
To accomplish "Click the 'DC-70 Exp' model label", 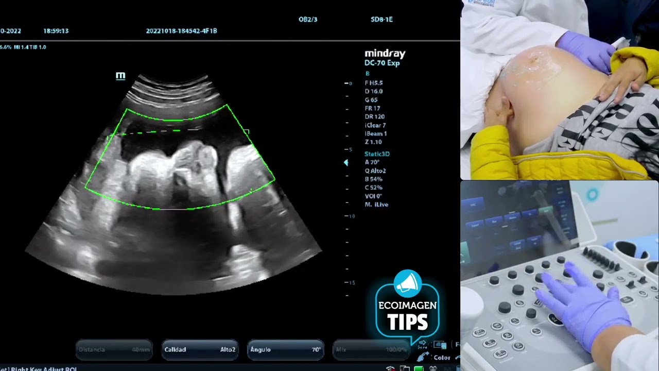I will (382, 63).
